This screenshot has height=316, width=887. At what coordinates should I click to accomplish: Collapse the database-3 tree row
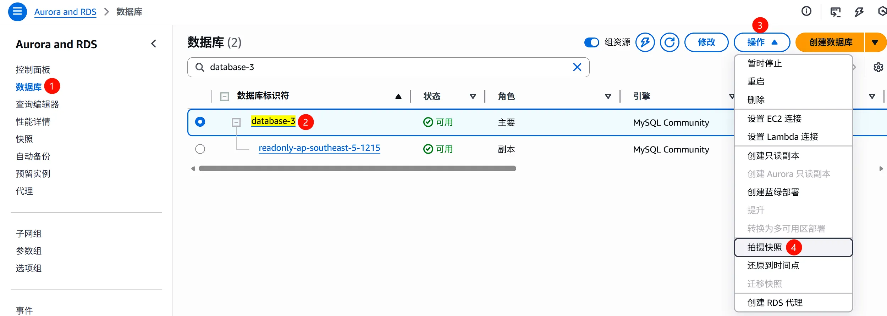(x=236, y=122)
